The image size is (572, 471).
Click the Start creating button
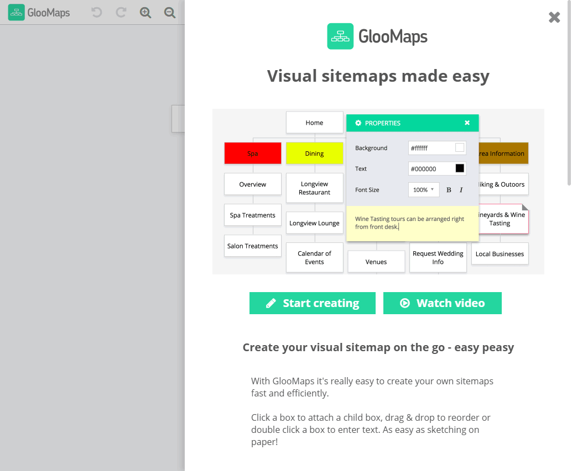click(312, 303)
